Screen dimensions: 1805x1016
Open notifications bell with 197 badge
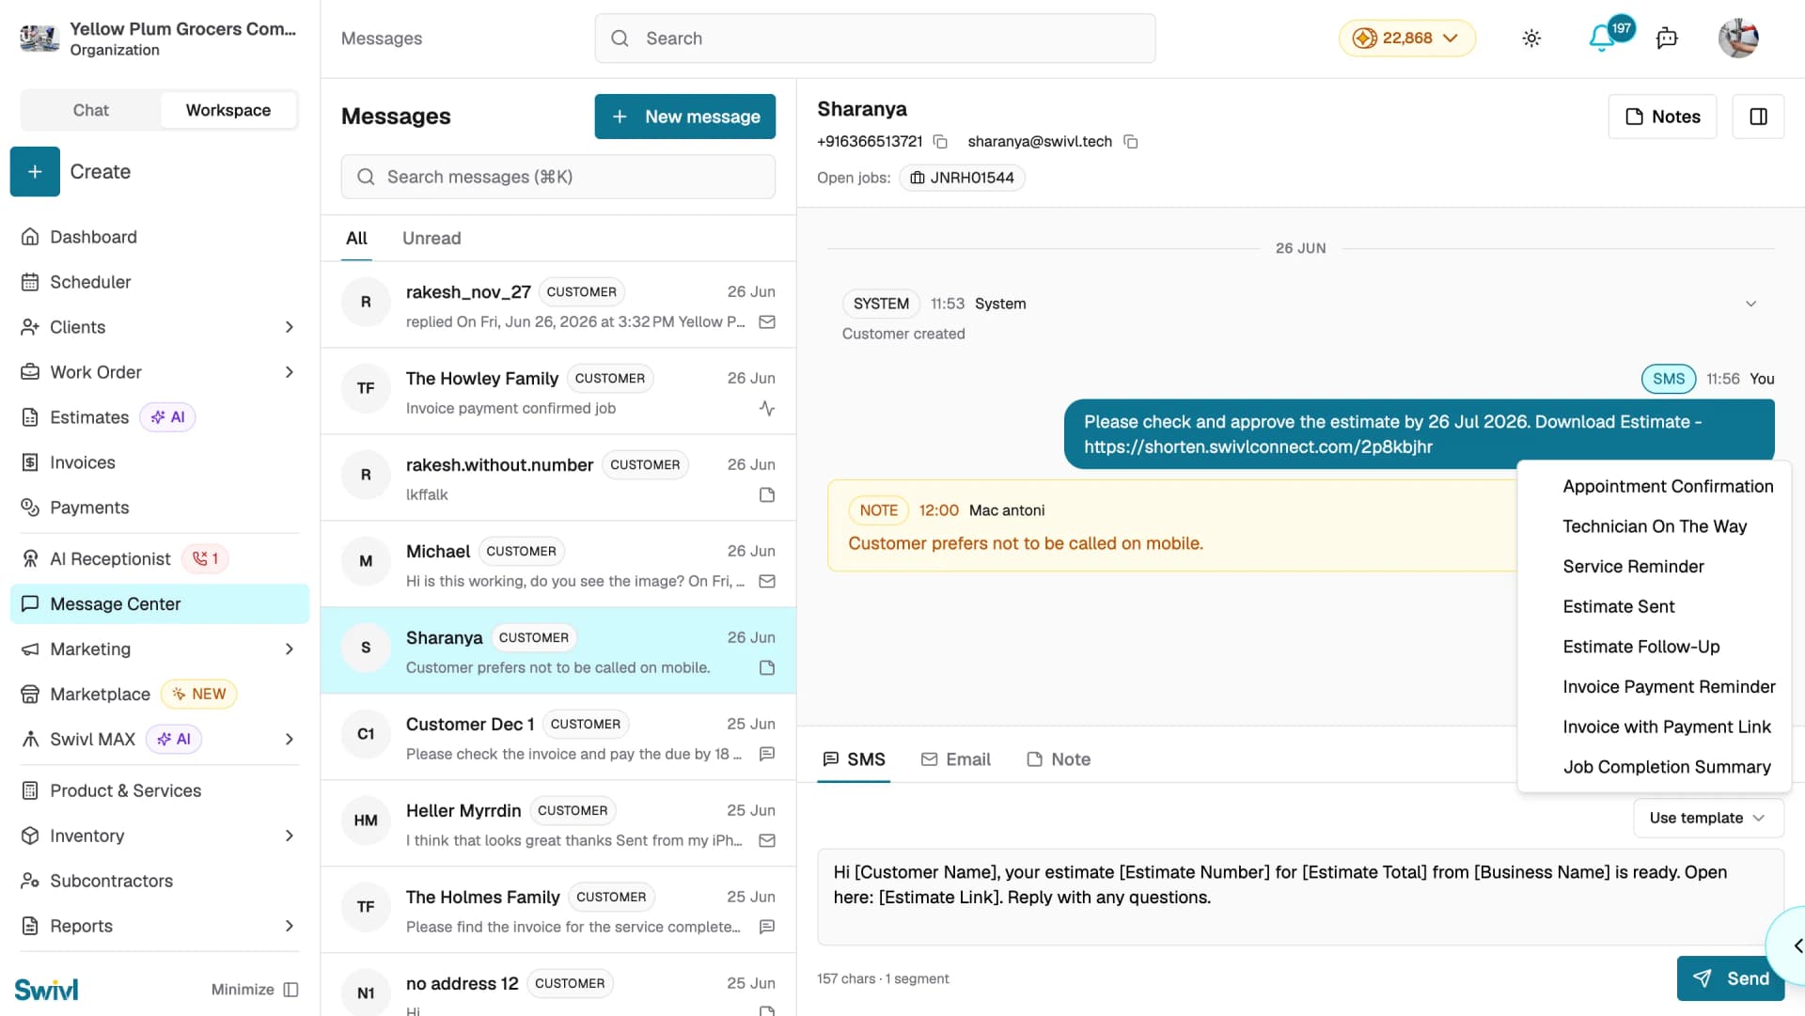[x=1602, y=39]
